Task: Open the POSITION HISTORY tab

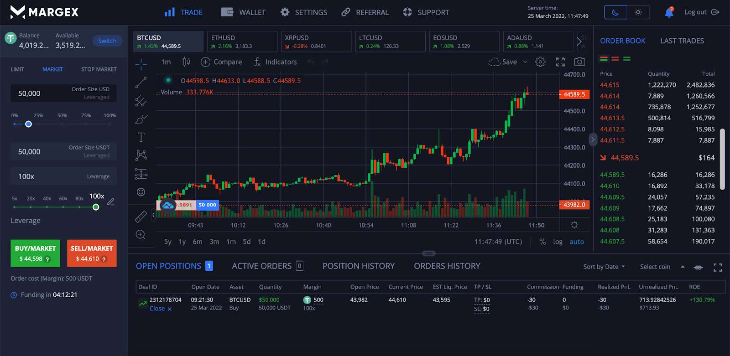Action: tap(359, 266)
